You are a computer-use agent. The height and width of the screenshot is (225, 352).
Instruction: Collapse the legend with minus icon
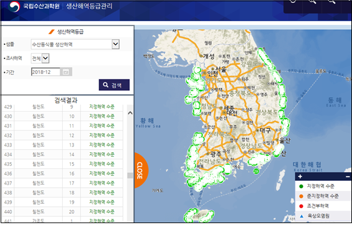point(348,177)
